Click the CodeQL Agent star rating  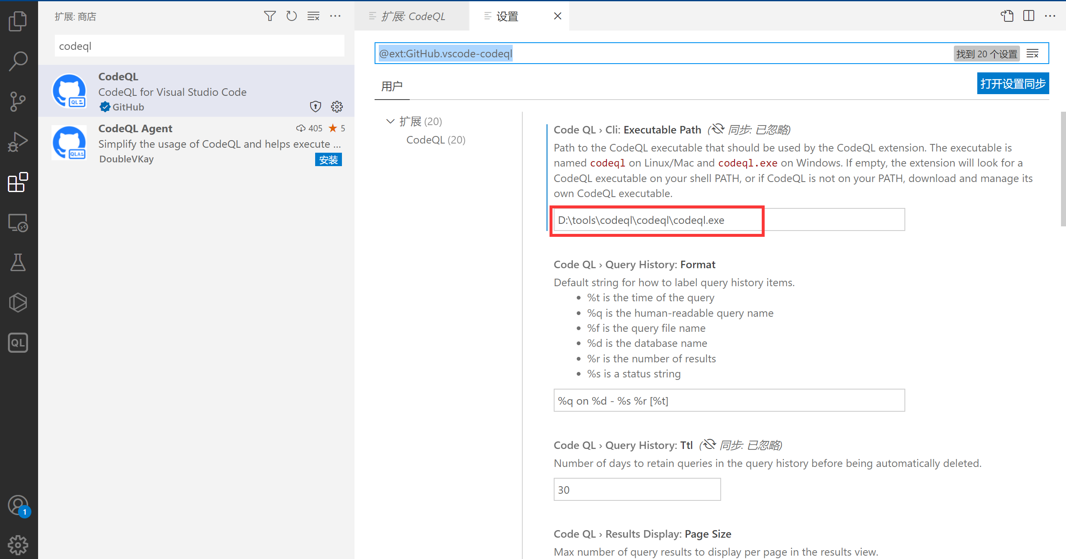(337, 128)
